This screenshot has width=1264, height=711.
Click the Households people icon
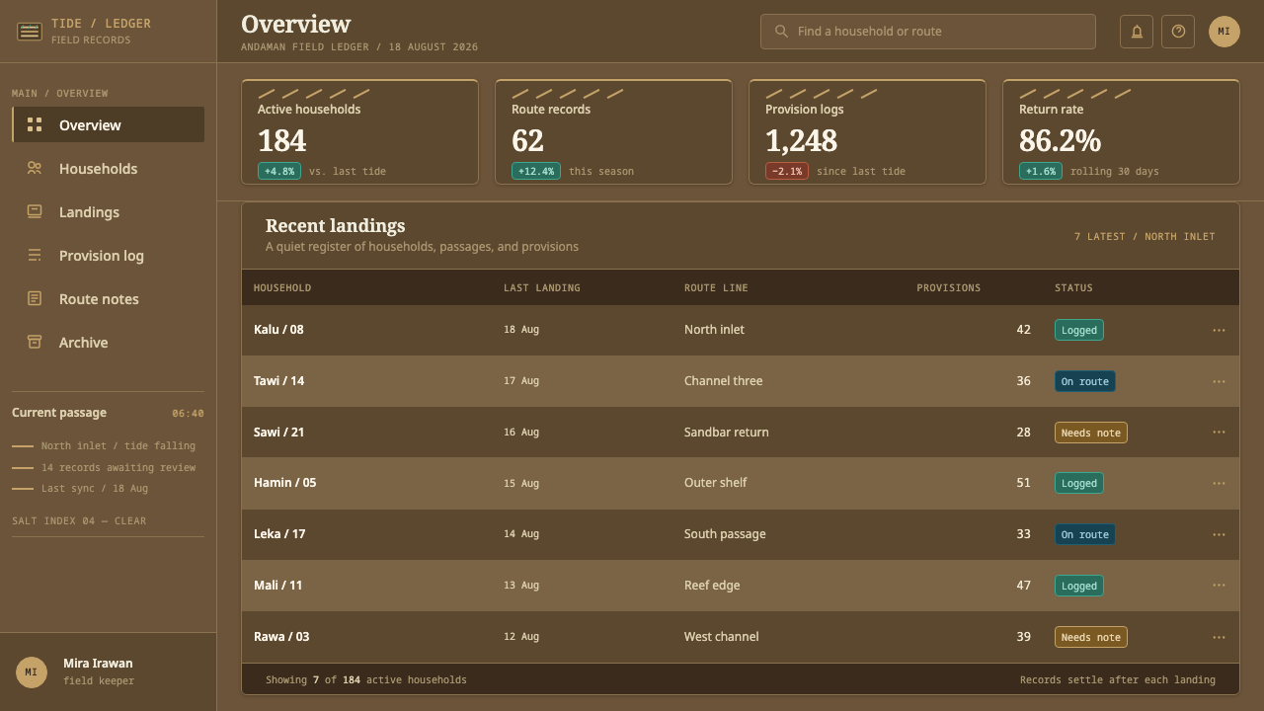coord(35,168)
